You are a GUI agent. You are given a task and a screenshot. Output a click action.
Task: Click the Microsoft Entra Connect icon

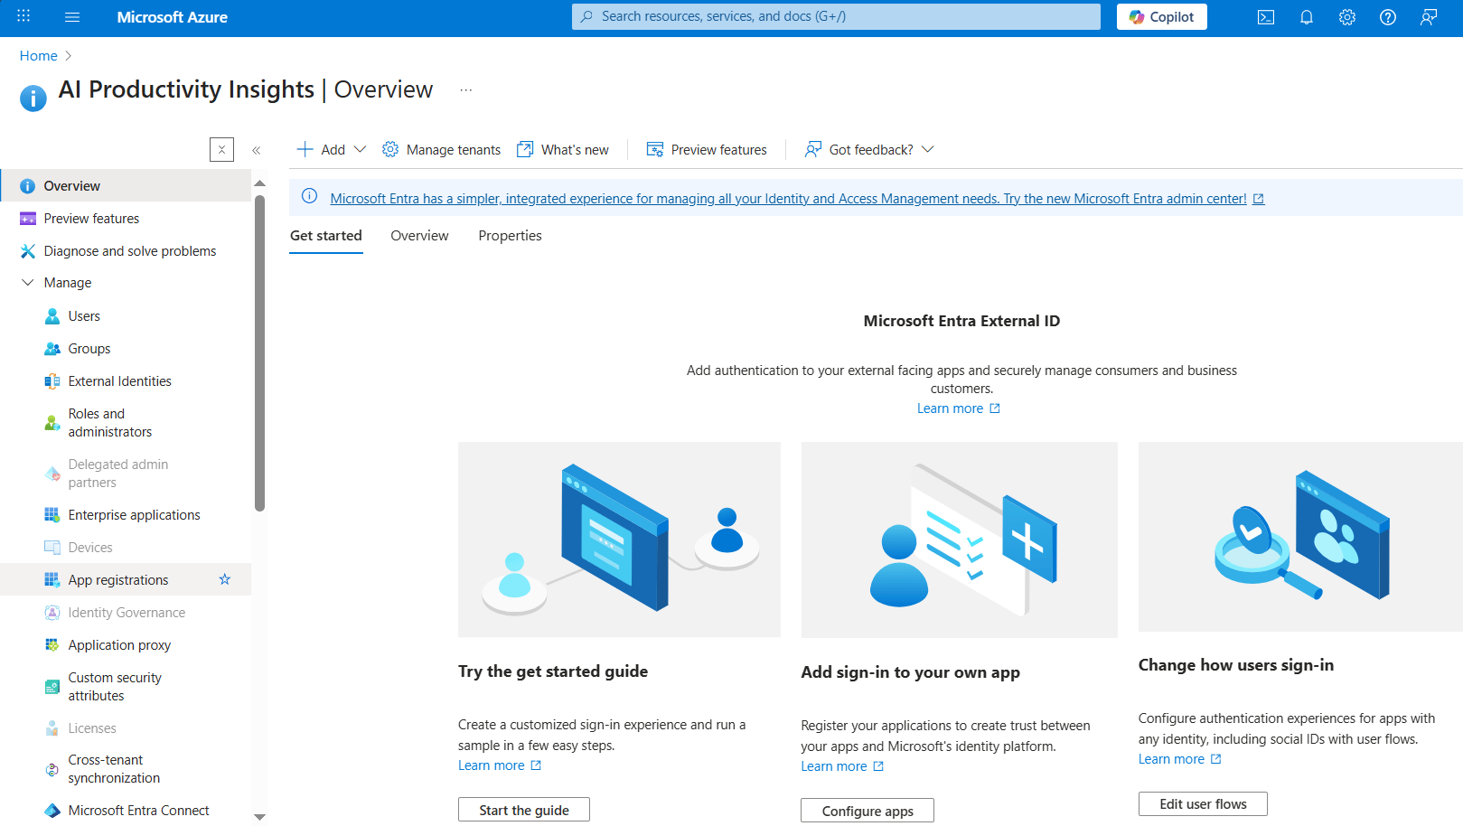coord(52,811)
